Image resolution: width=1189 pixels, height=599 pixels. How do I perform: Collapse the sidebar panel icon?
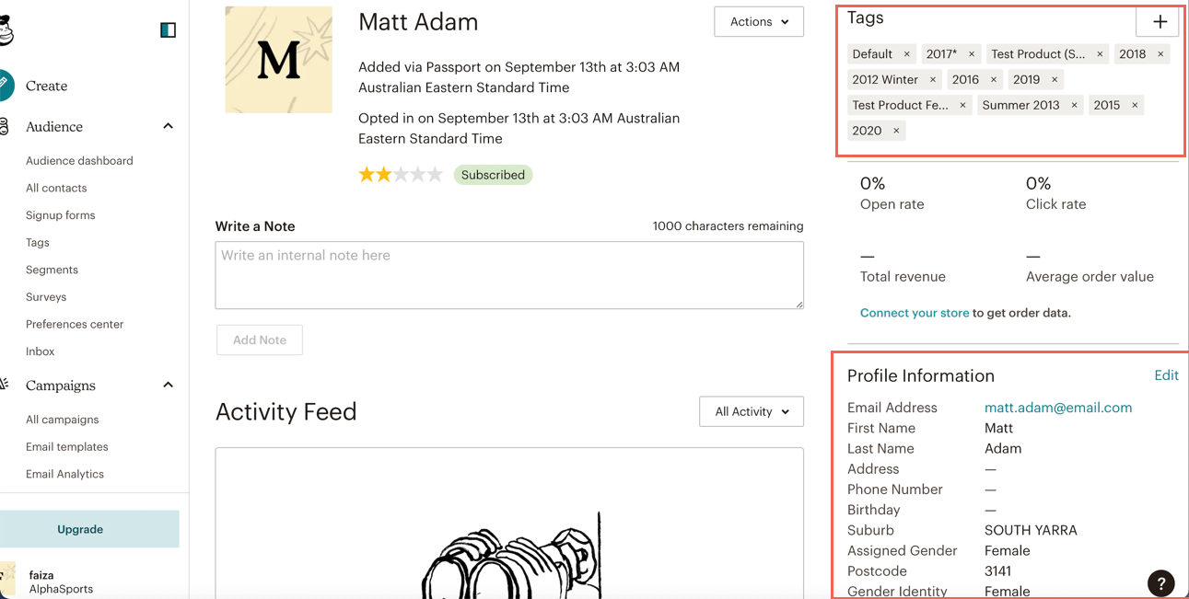click(168, 30)
